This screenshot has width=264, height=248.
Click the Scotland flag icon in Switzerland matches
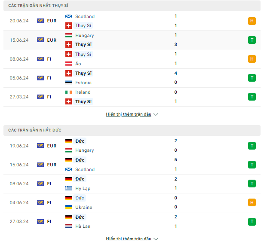tap(68, 16)
